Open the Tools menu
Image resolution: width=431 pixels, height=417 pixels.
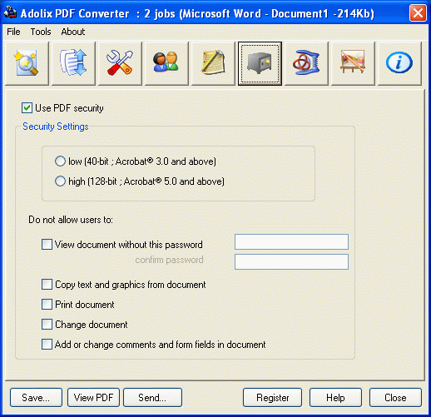[x=41, y=32]
